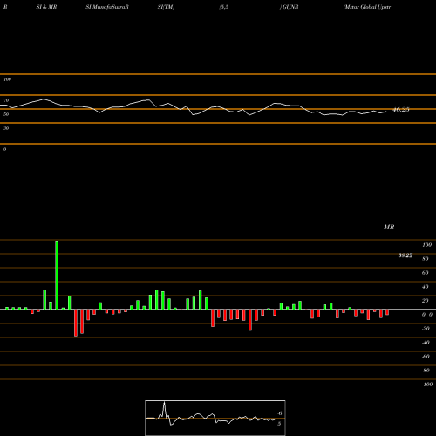
Task: Click the tallest green MR bar
Action: point(57,275)
